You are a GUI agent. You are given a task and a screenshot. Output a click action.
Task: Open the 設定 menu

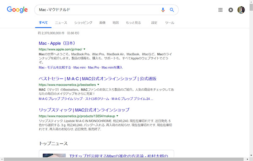pos(154,23)
